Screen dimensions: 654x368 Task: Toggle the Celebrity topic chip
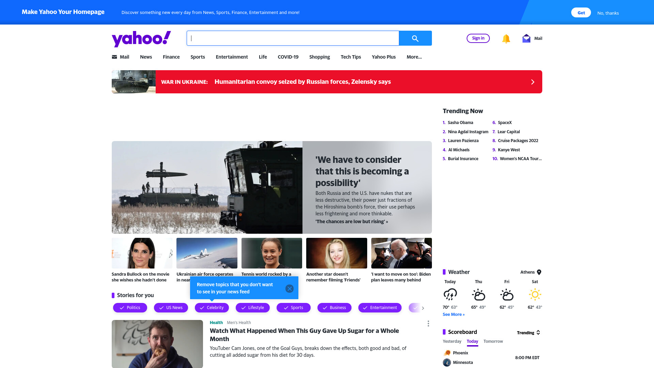(x=212, y=308)
